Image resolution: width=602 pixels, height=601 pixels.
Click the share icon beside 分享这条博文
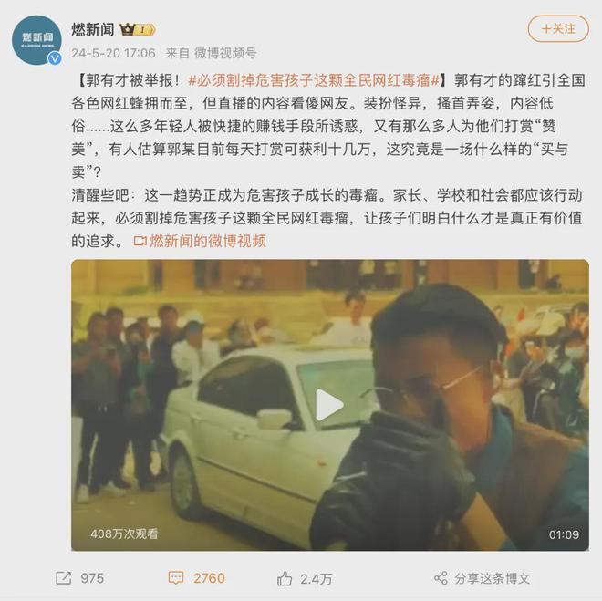coord(441,578)
